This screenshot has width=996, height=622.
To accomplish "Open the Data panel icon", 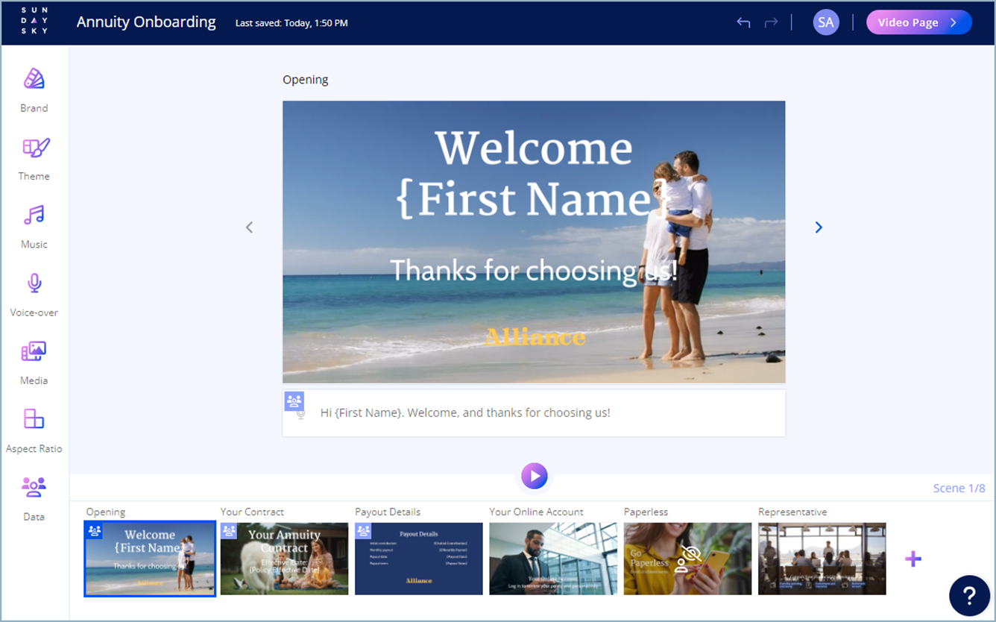I will [34, 487].
